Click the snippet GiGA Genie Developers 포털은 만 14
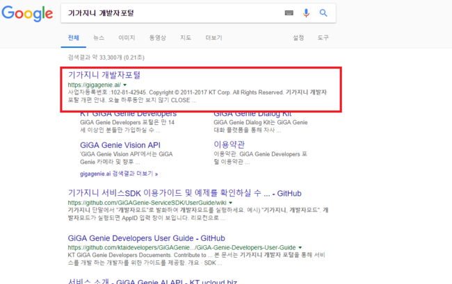 tap(127, 126)
